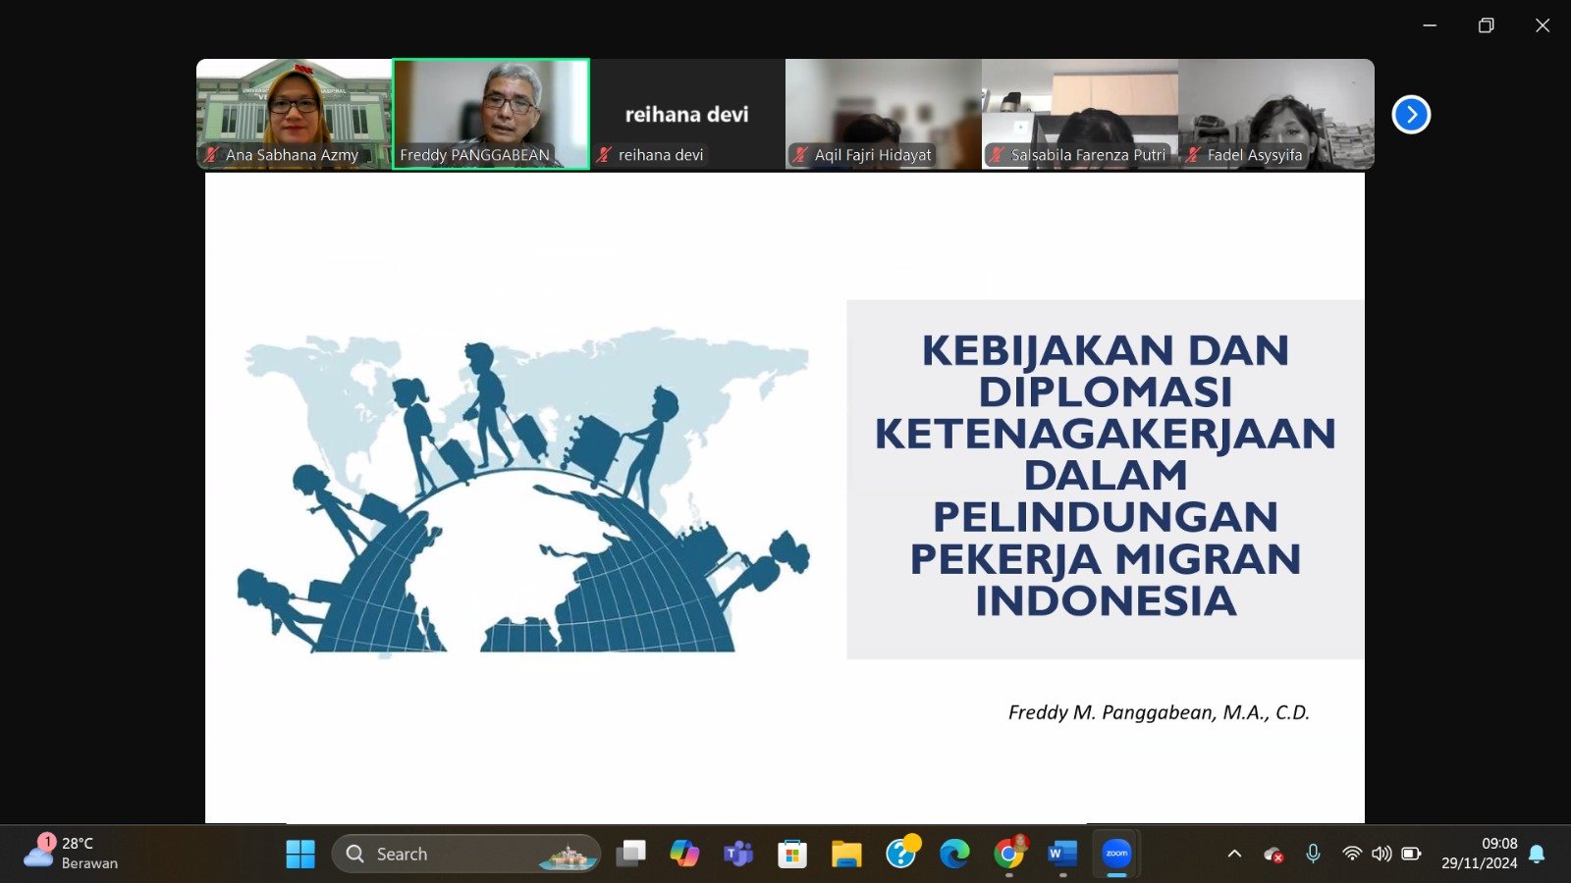Open the volume control in the system tray
This screenshot has height=883, width=1571.
tap(1381, 854)
